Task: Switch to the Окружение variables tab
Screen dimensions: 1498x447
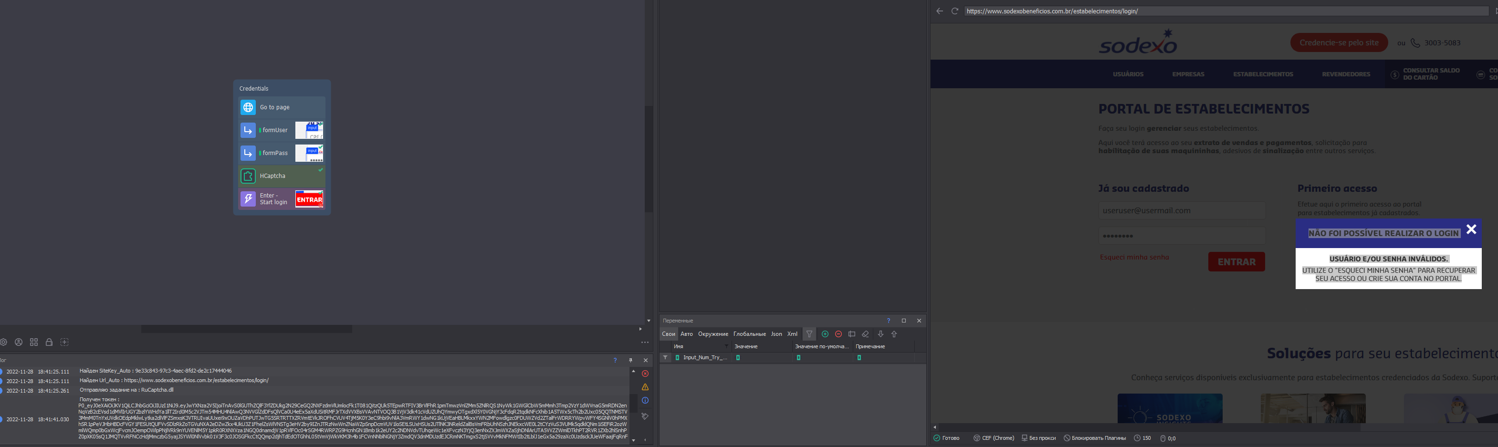Action: [x=713, y=334]
